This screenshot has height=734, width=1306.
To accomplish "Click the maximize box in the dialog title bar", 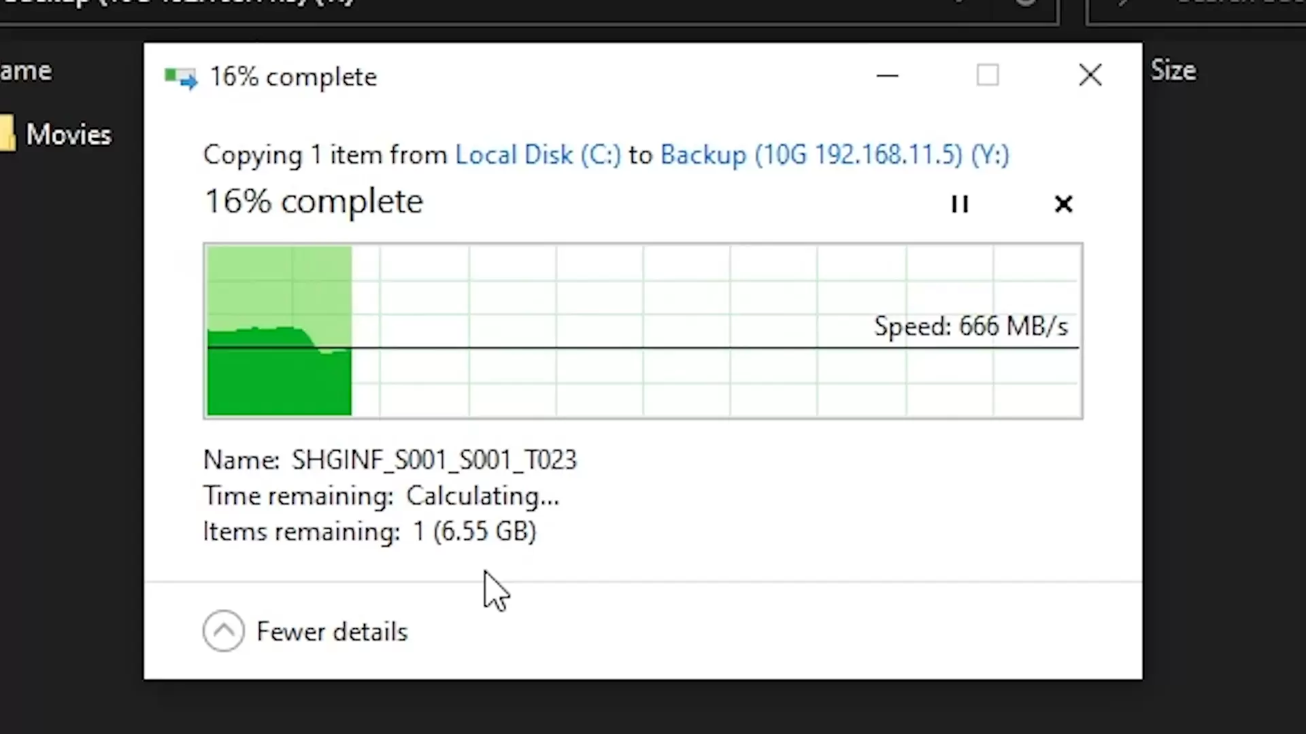I will point(988,75).
